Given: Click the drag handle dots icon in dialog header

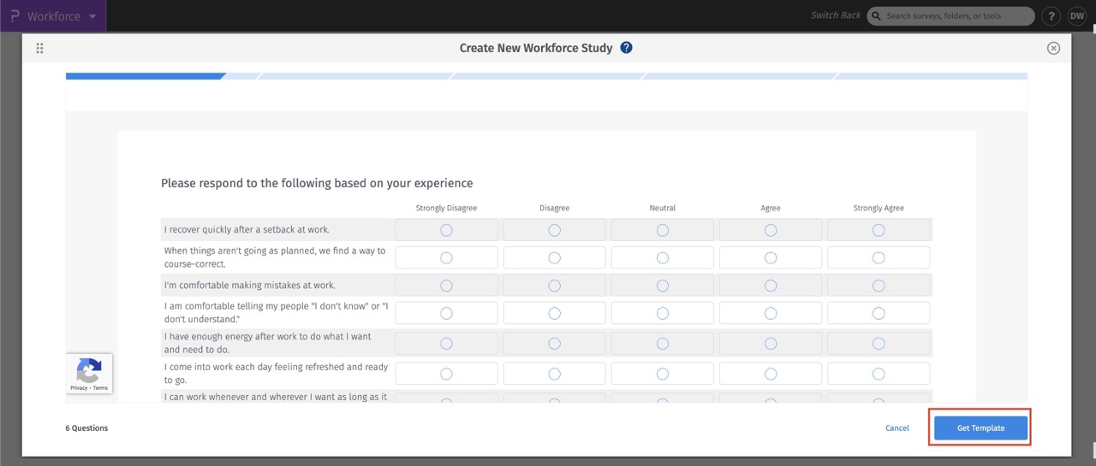Looking at the screenshot, I should point(39,49).
